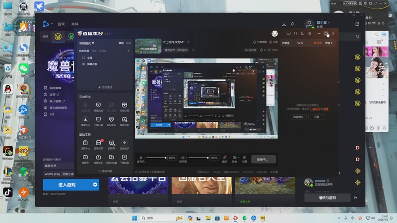Select the gold World of Warcraft game tab
397x223 pixels.
58,37
